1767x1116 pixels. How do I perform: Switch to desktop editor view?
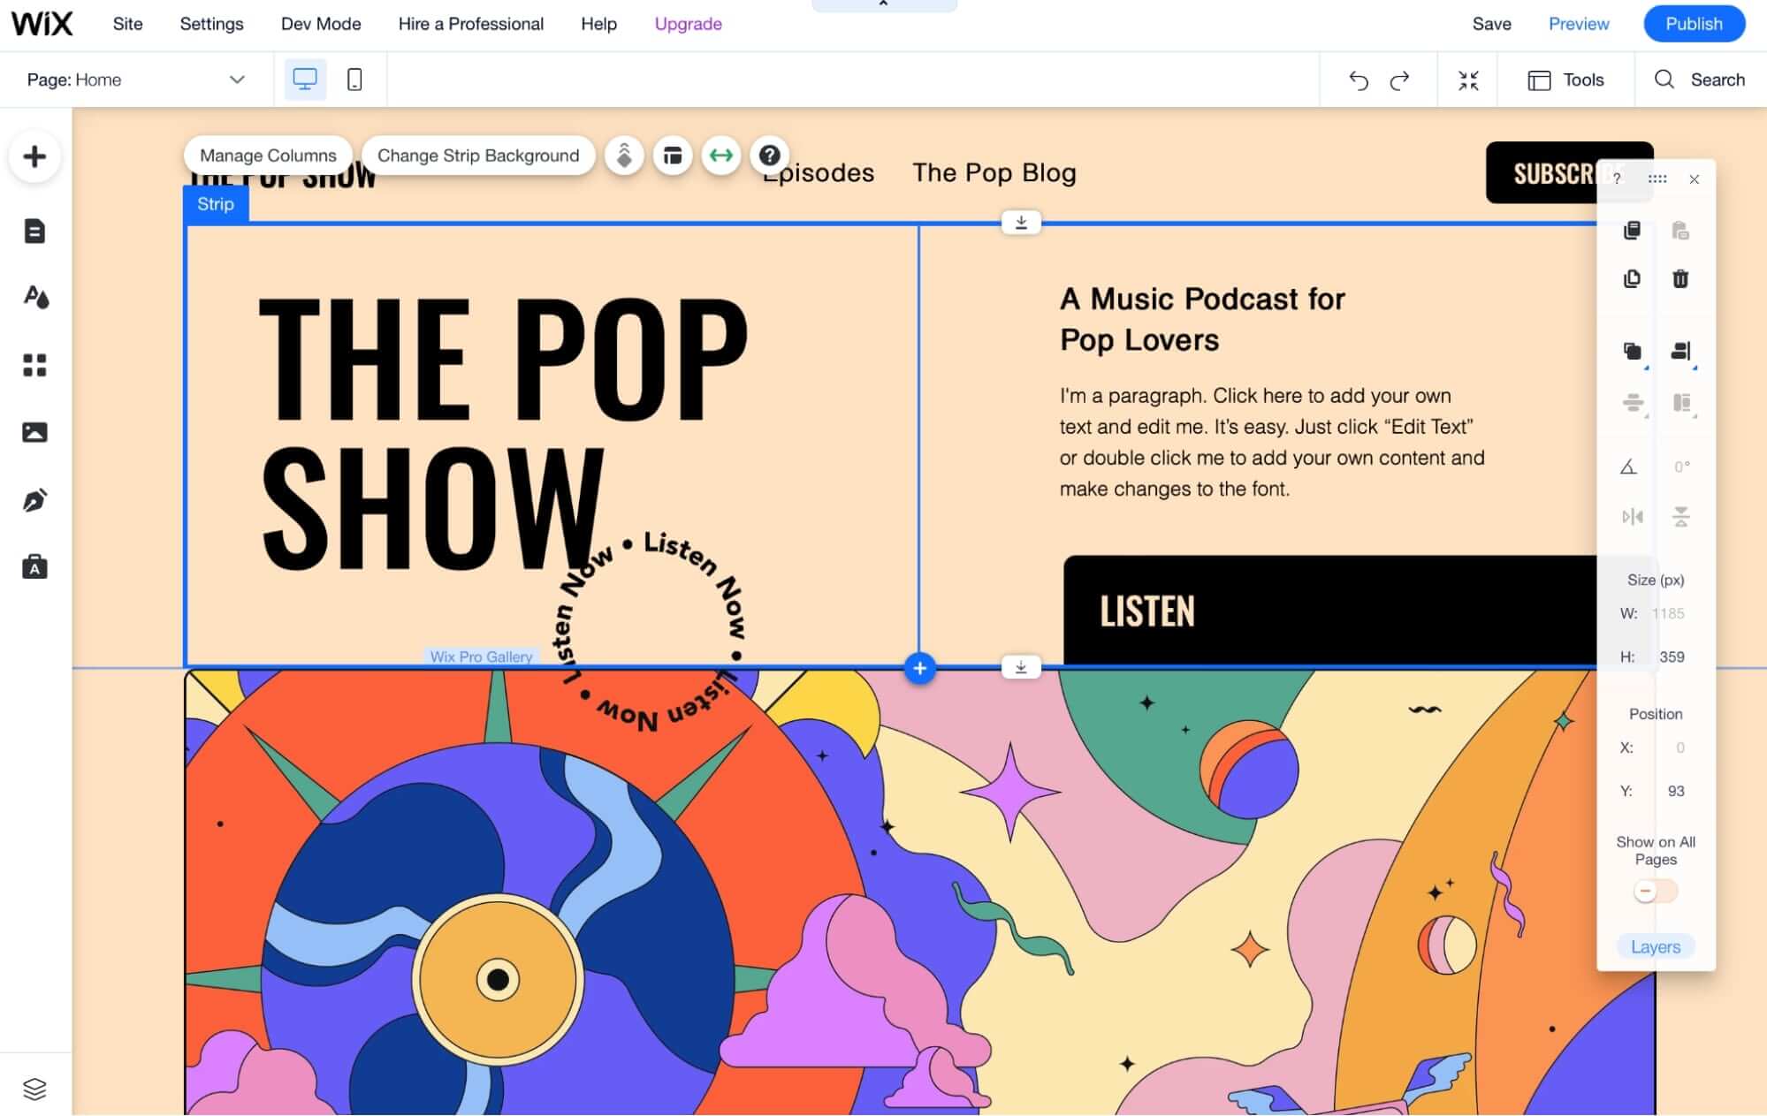[x=305, y=80]
